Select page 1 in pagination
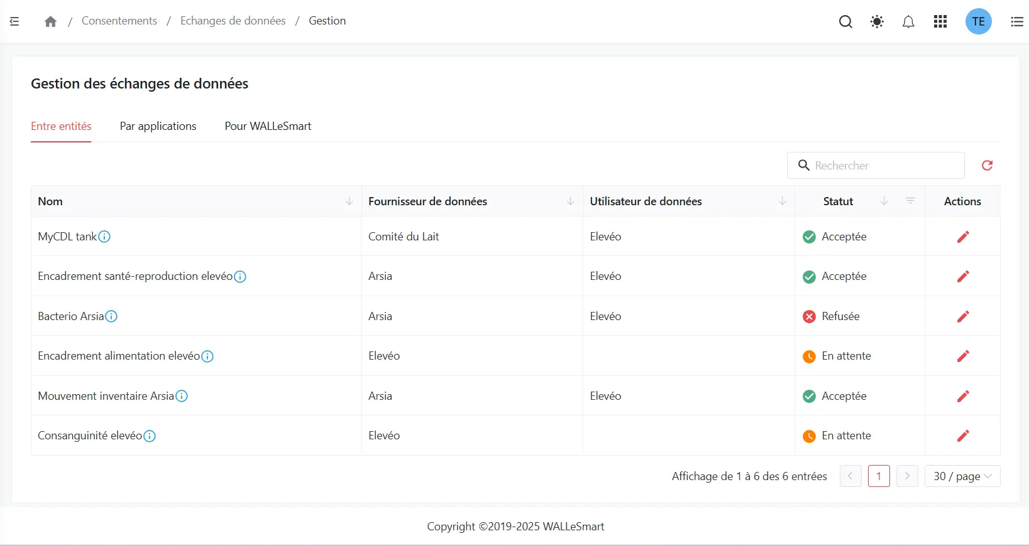Image resolution: width=1029 pixels, height=546 pixels. [x=878, y=476]
